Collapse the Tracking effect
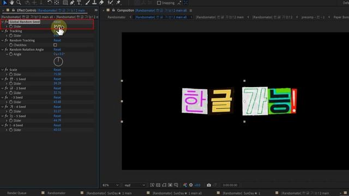 click(x=2, y=31)
